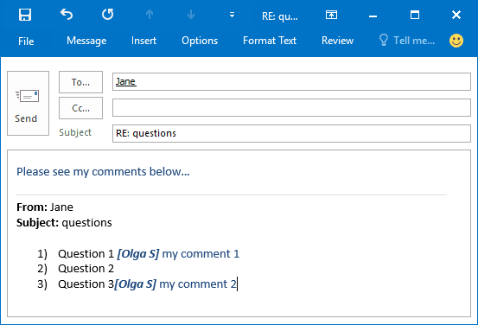Open the Options ribbon tab

[200, 41]
